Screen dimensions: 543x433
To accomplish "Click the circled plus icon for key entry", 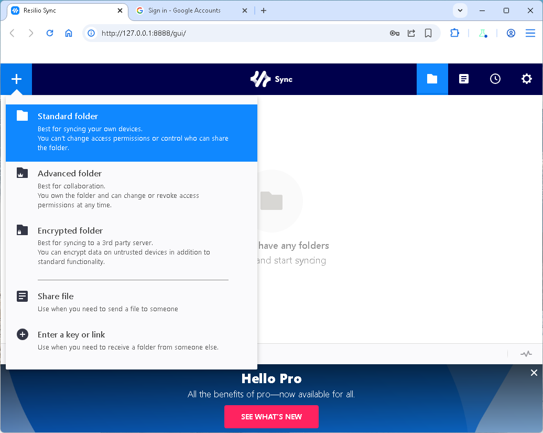I will 23,334.
